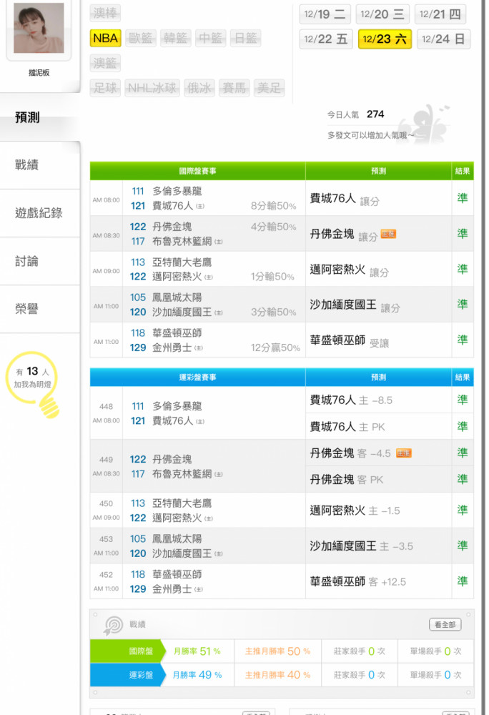Click 8分輸50% odds text
This screenshot has height=715, width=489.
tap(273, 206)
